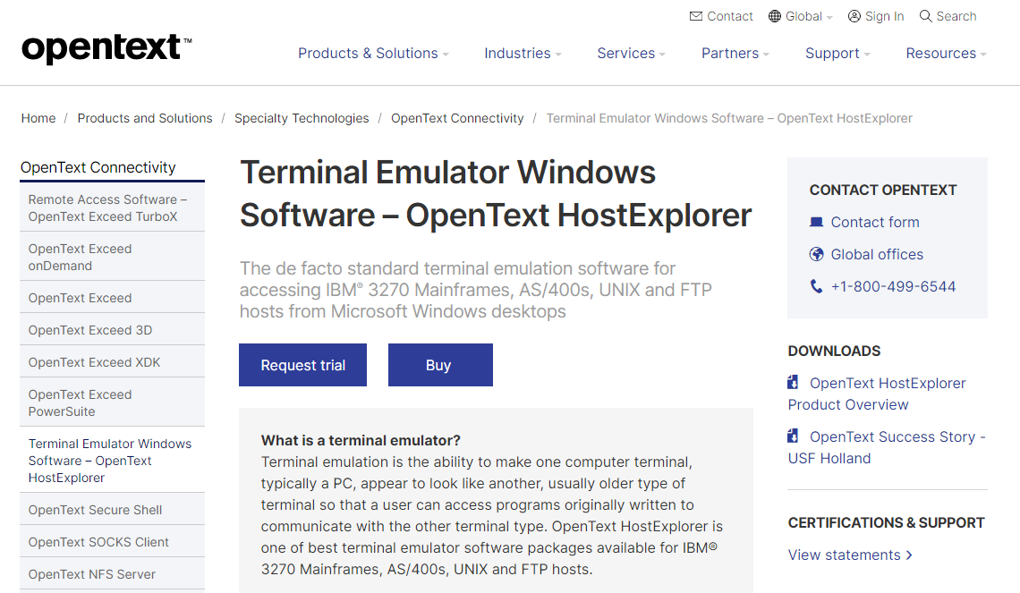Select Terminal Emulator Windows Software sidebar item
The image size is (1020, 593).
[112, 461]
